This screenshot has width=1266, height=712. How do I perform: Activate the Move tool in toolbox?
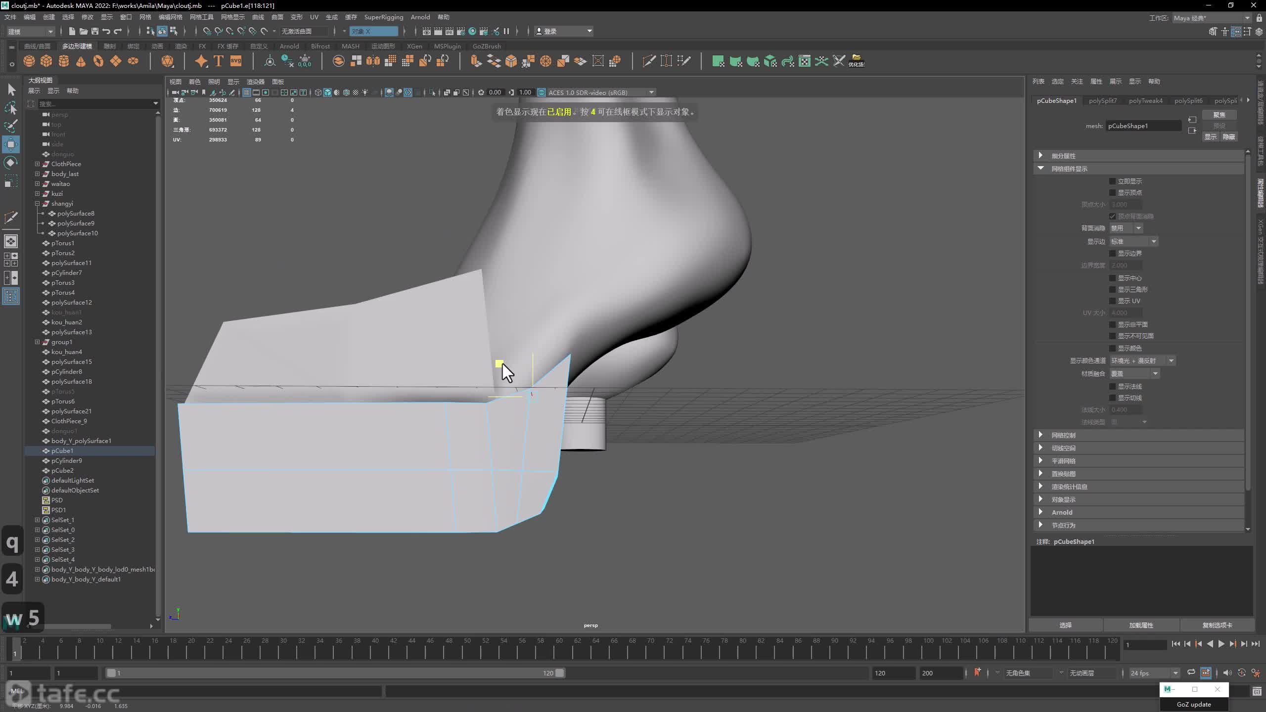(x=11, y=144)
